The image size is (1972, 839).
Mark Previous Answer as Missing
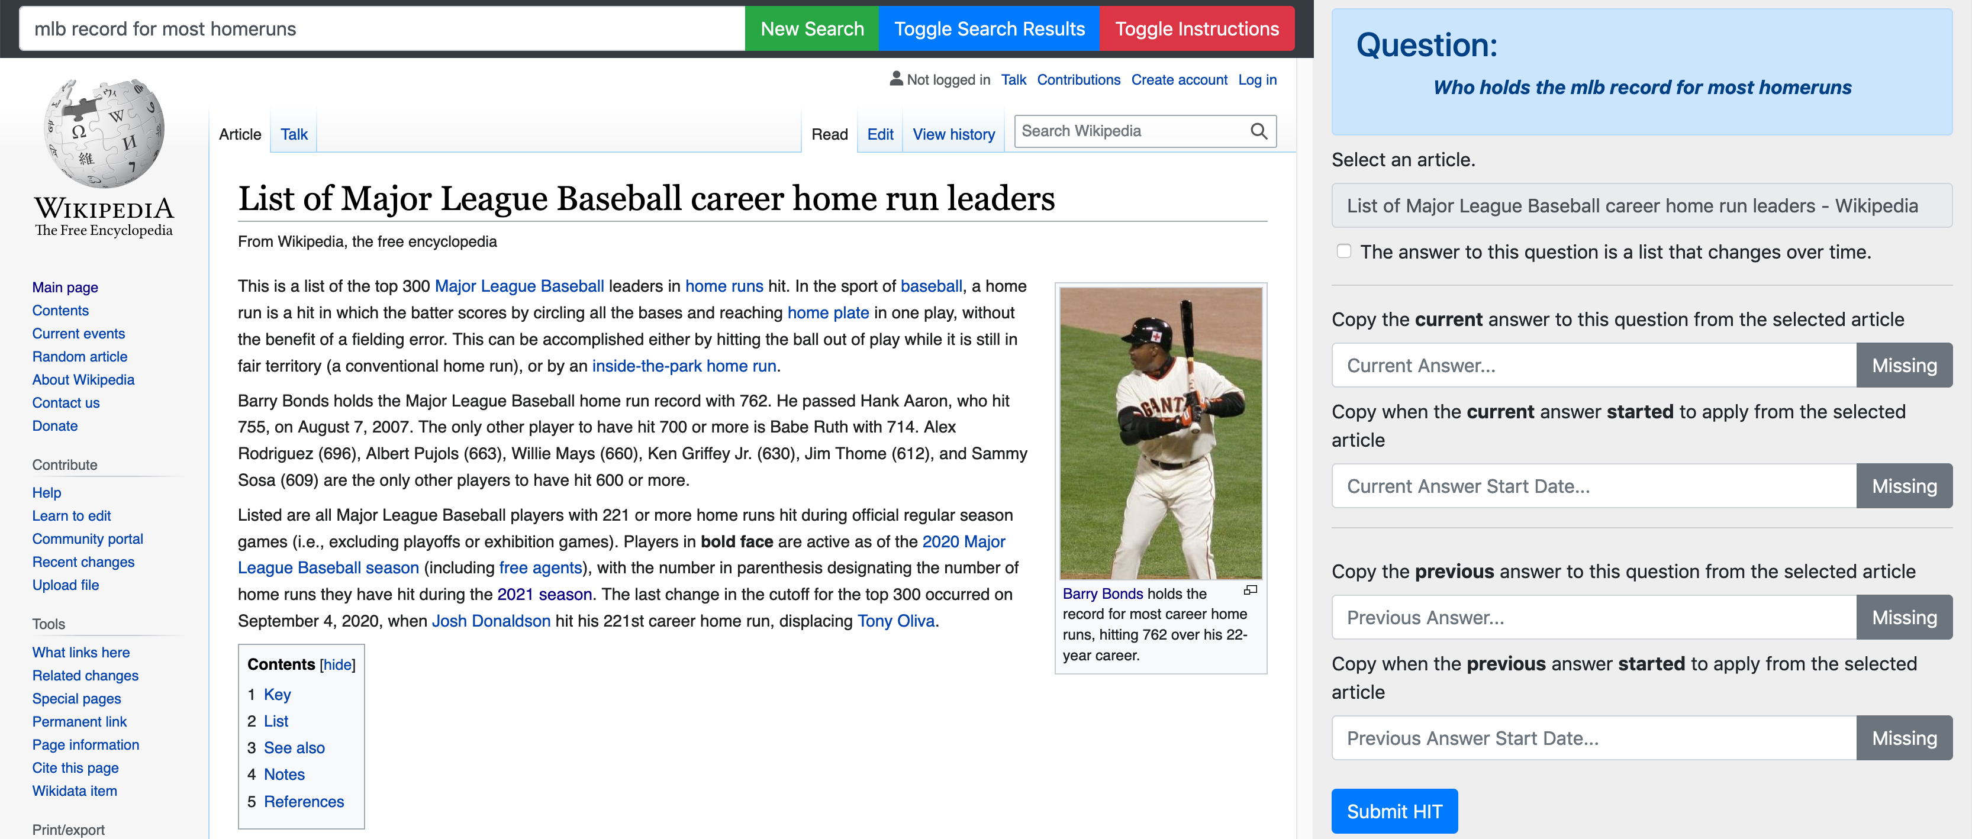click(1904, 617)
